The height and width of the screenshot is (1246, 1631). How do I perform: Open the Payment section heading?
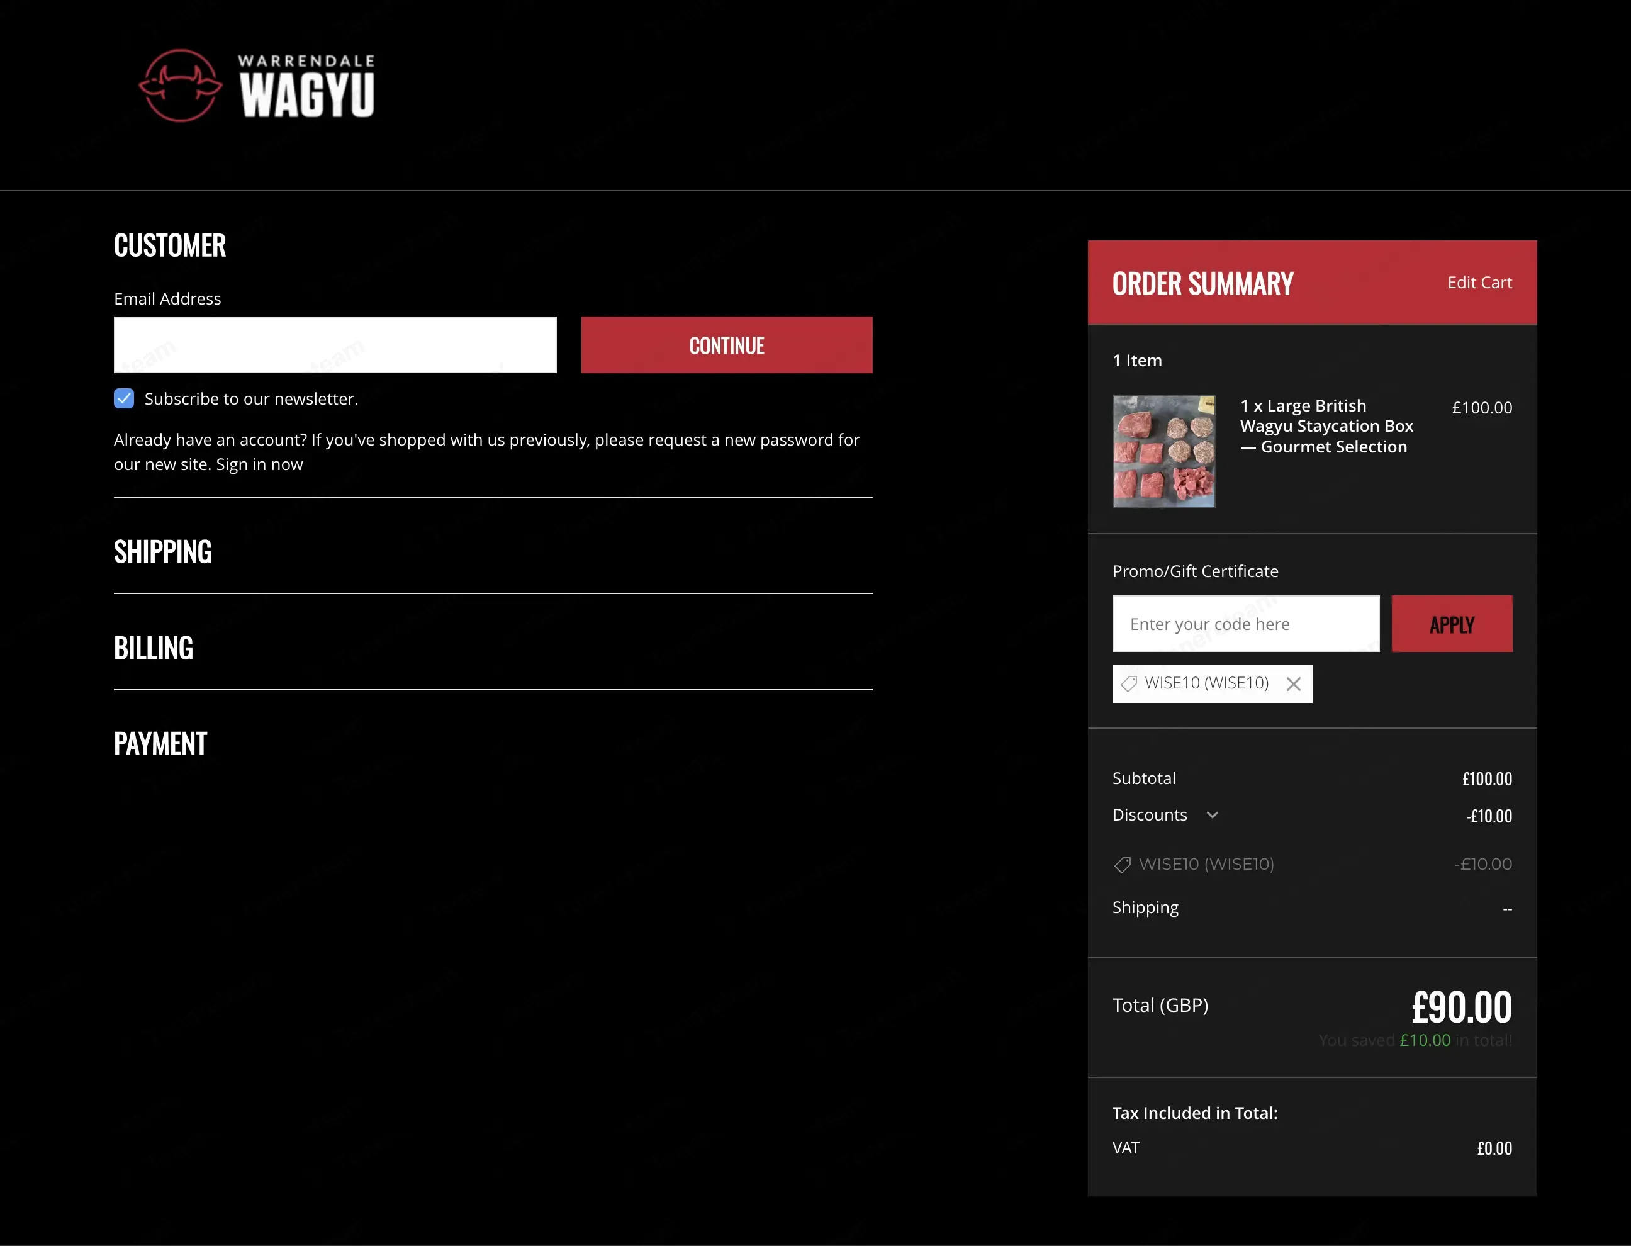(160, 744)
